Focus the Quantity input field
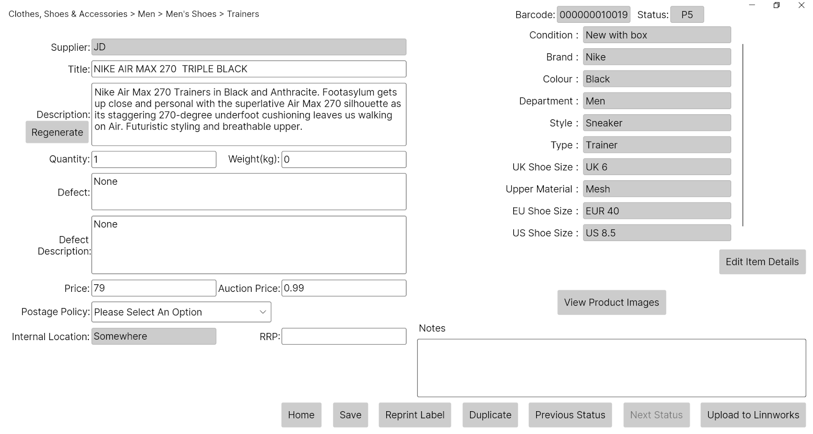 pyautogui.click(x=153, y=159)
